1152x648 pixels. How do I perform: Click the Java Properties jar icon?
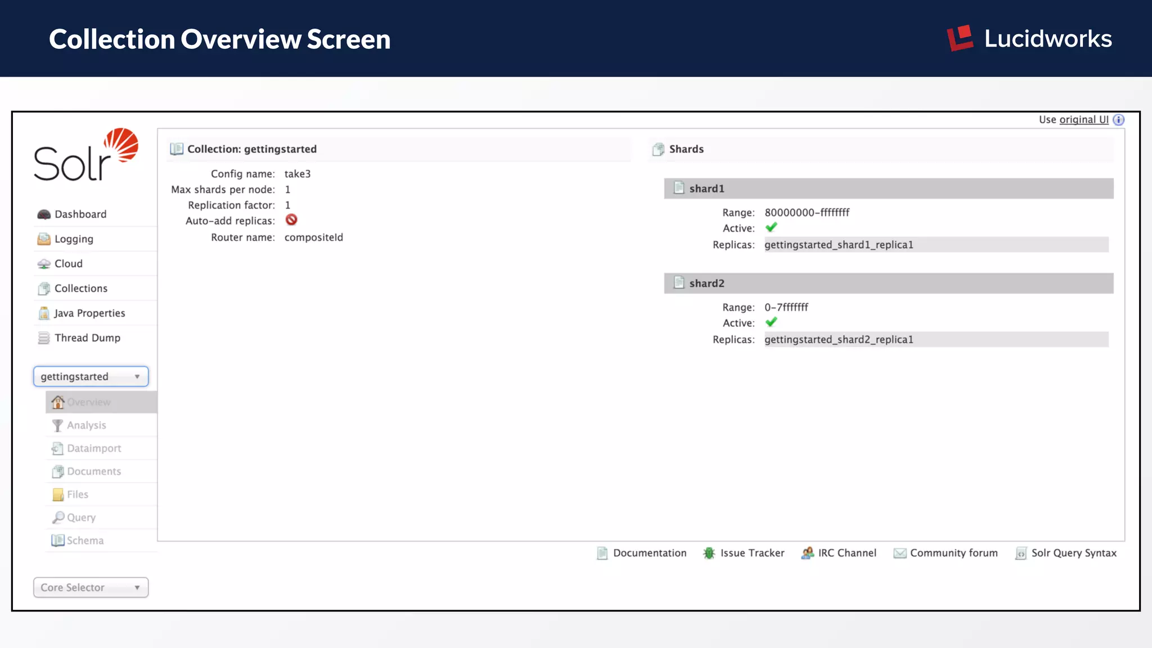[x=44, y=313]
